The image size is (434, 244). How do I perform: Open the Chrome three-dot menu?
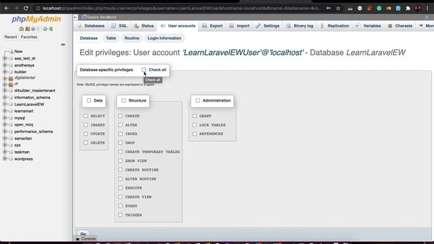(x=427, y=8)
